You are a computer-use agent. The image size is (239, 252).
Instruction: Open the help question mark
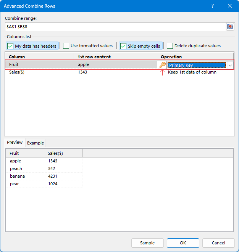point(213,6)
